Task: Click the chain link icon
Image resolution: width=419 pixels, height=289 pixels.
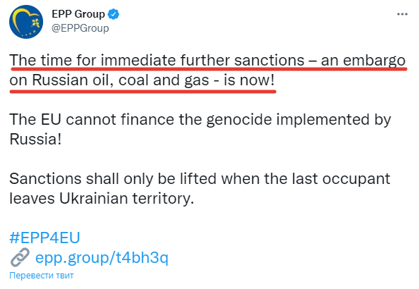Action: click(x=20, y=257)
